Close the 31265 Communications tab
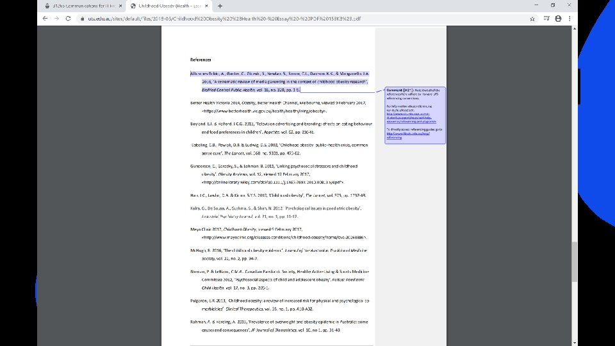The height and width of the screenshot is (346, 615). pyautogui.click(x=120, y=6)
